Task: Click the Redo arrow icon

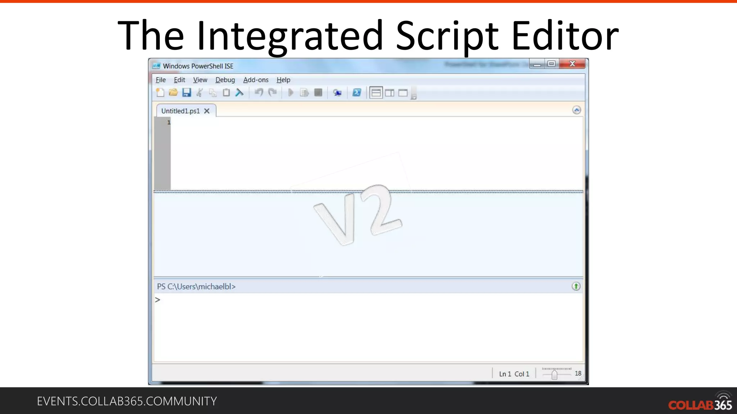Action: 272,93
